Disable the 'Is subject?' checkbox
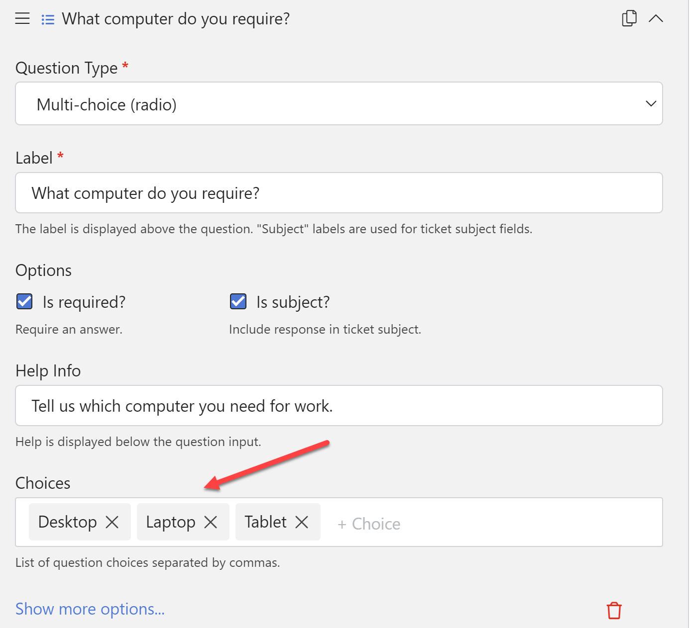 click(x=238, y=301)
